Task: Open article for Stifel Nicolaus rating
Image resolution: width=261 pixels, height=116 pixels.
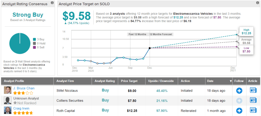Action: coord(253,90)
